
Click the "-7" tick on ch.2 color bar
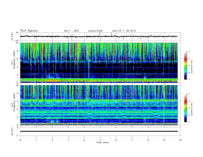189,122
